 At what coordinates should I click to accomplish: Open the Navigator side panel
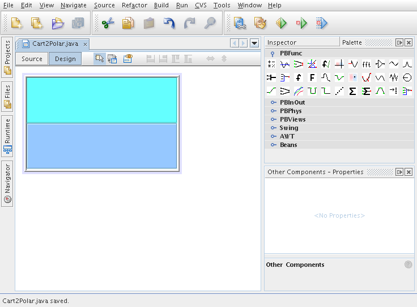point(7,184)
